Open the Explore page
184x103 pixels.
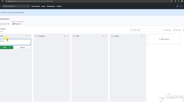pyautogui.click(x=59, y=6)
